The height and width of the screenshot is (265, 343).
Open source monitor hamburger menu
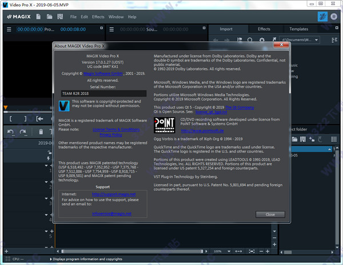(111, 29)
